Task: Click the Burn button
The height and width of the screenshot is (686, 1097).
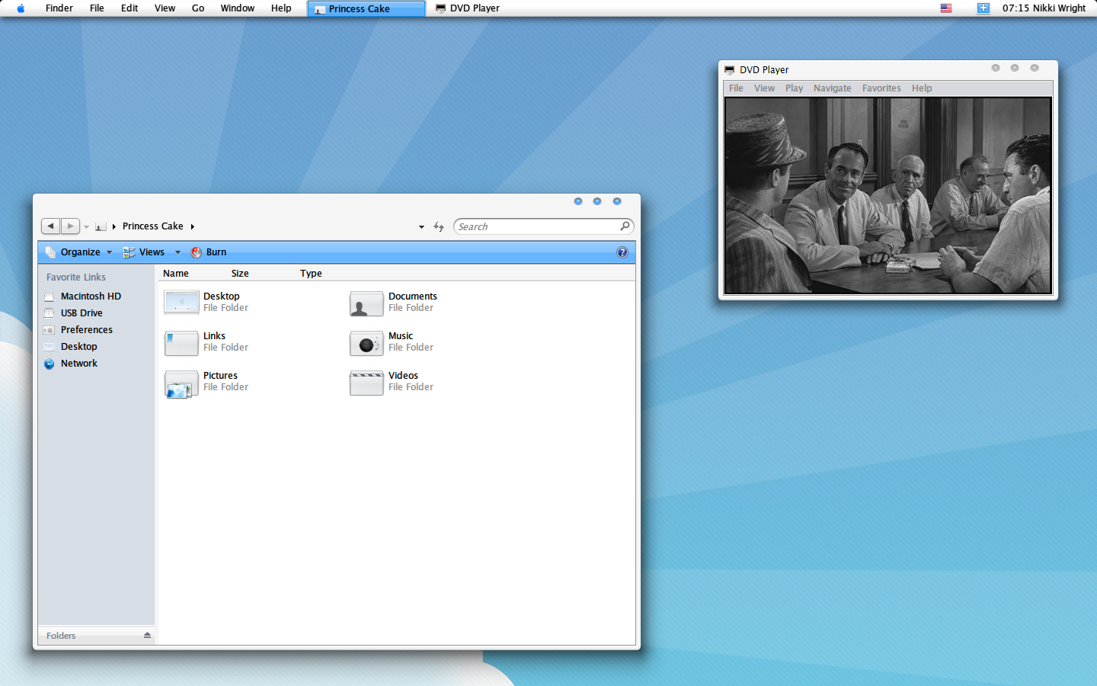Action: (x=209, y=252)
